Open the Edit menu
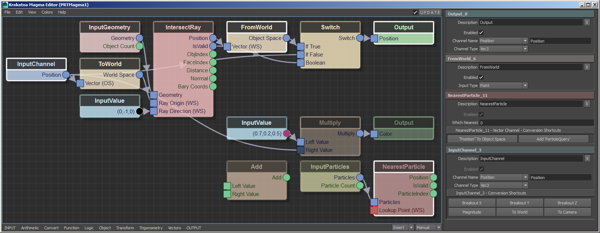Viewport: 600px width, 233px height. point(19,12)
